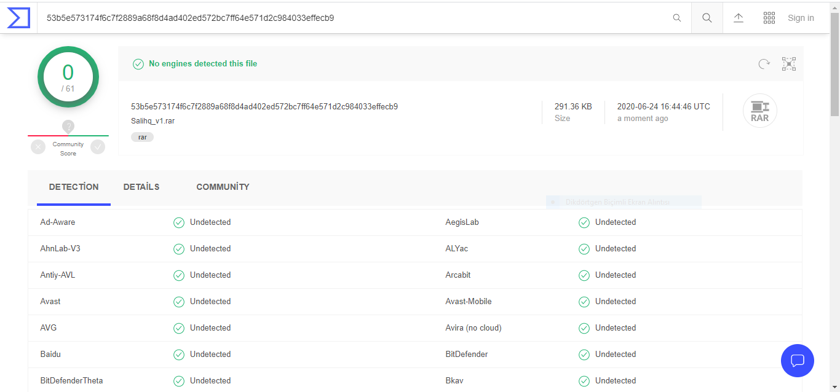Click the Undetected check icon for Bkav

[584, 381]
